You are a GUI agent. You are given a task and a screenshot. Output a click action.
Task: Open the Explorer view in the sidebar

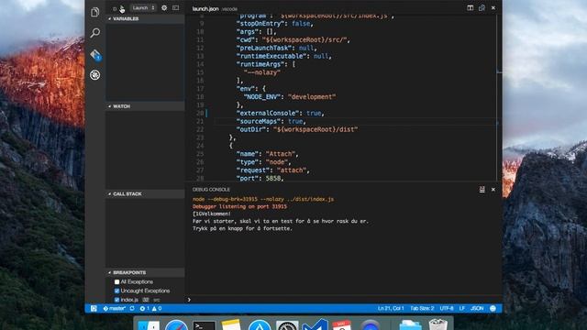[95, 12]
